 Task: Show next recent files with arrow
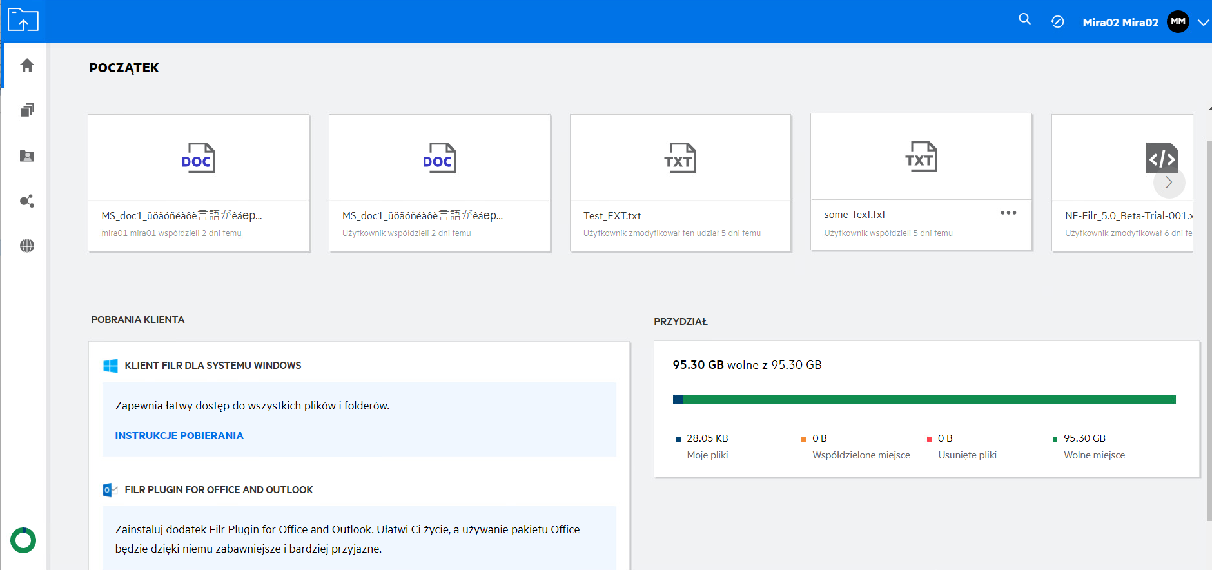1169,182
